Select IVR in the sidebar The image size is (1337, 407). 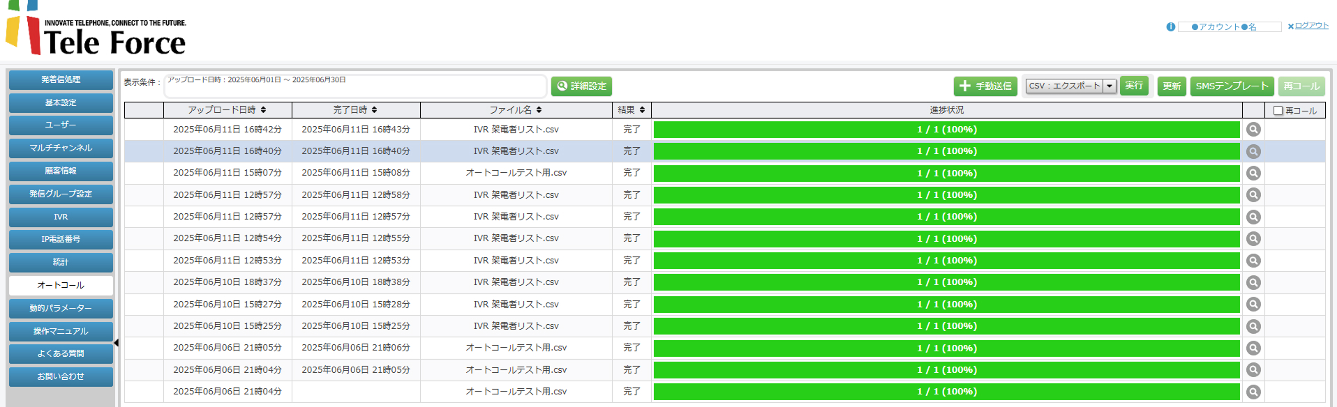(61, 217)
